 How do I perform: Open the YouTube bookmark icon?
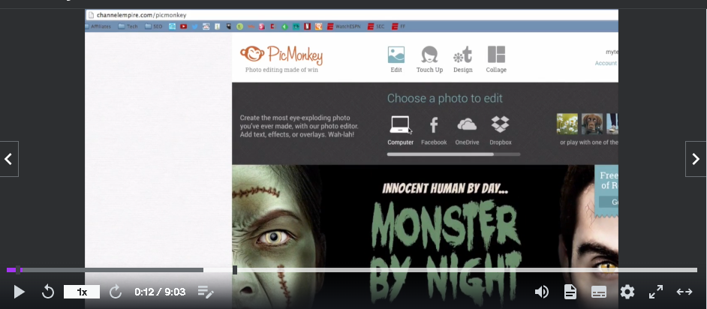184,26
